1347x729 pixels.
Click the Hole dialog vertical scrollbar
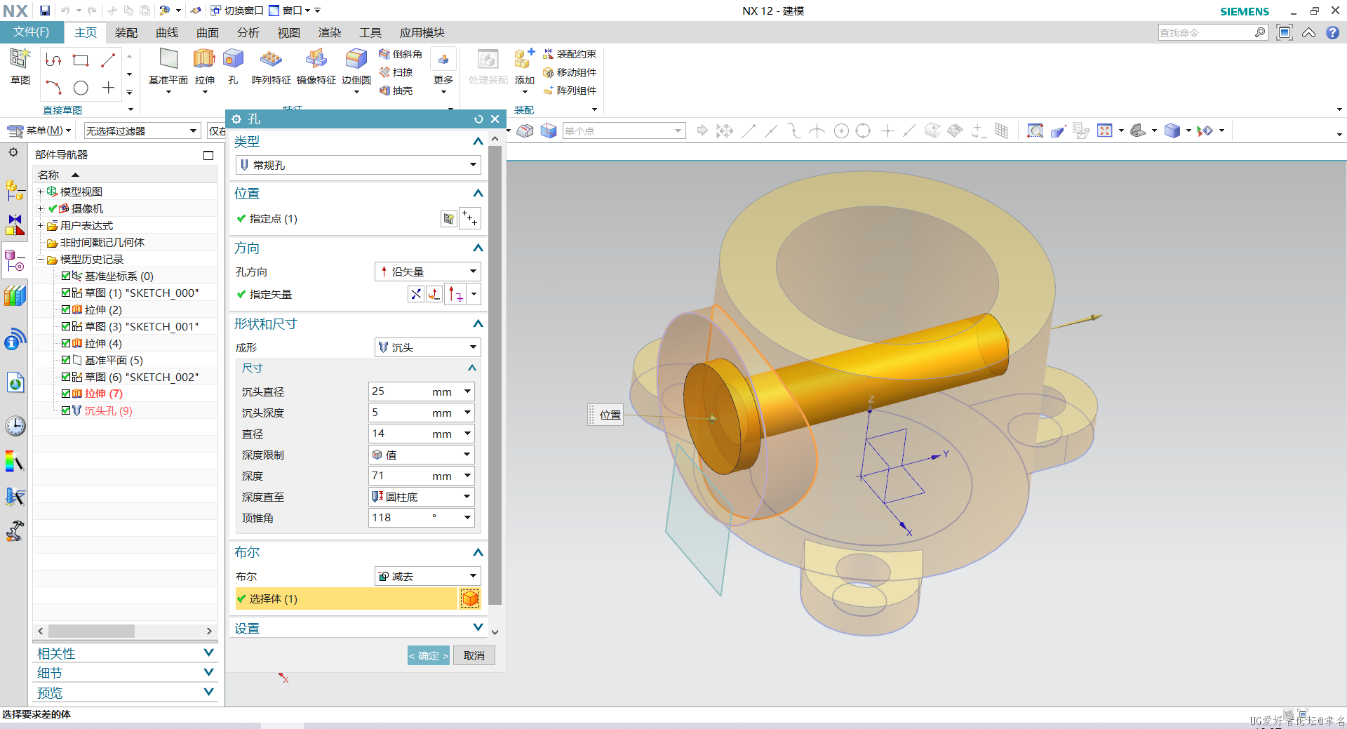[x=495, y=375]
